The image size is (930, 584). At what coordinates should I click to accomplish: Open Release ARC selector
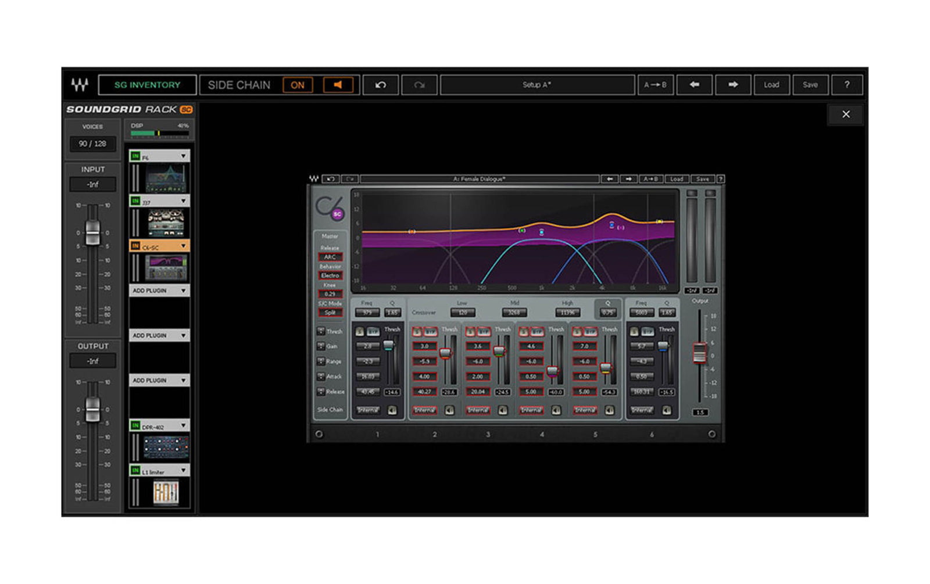[x=330, y=257]
